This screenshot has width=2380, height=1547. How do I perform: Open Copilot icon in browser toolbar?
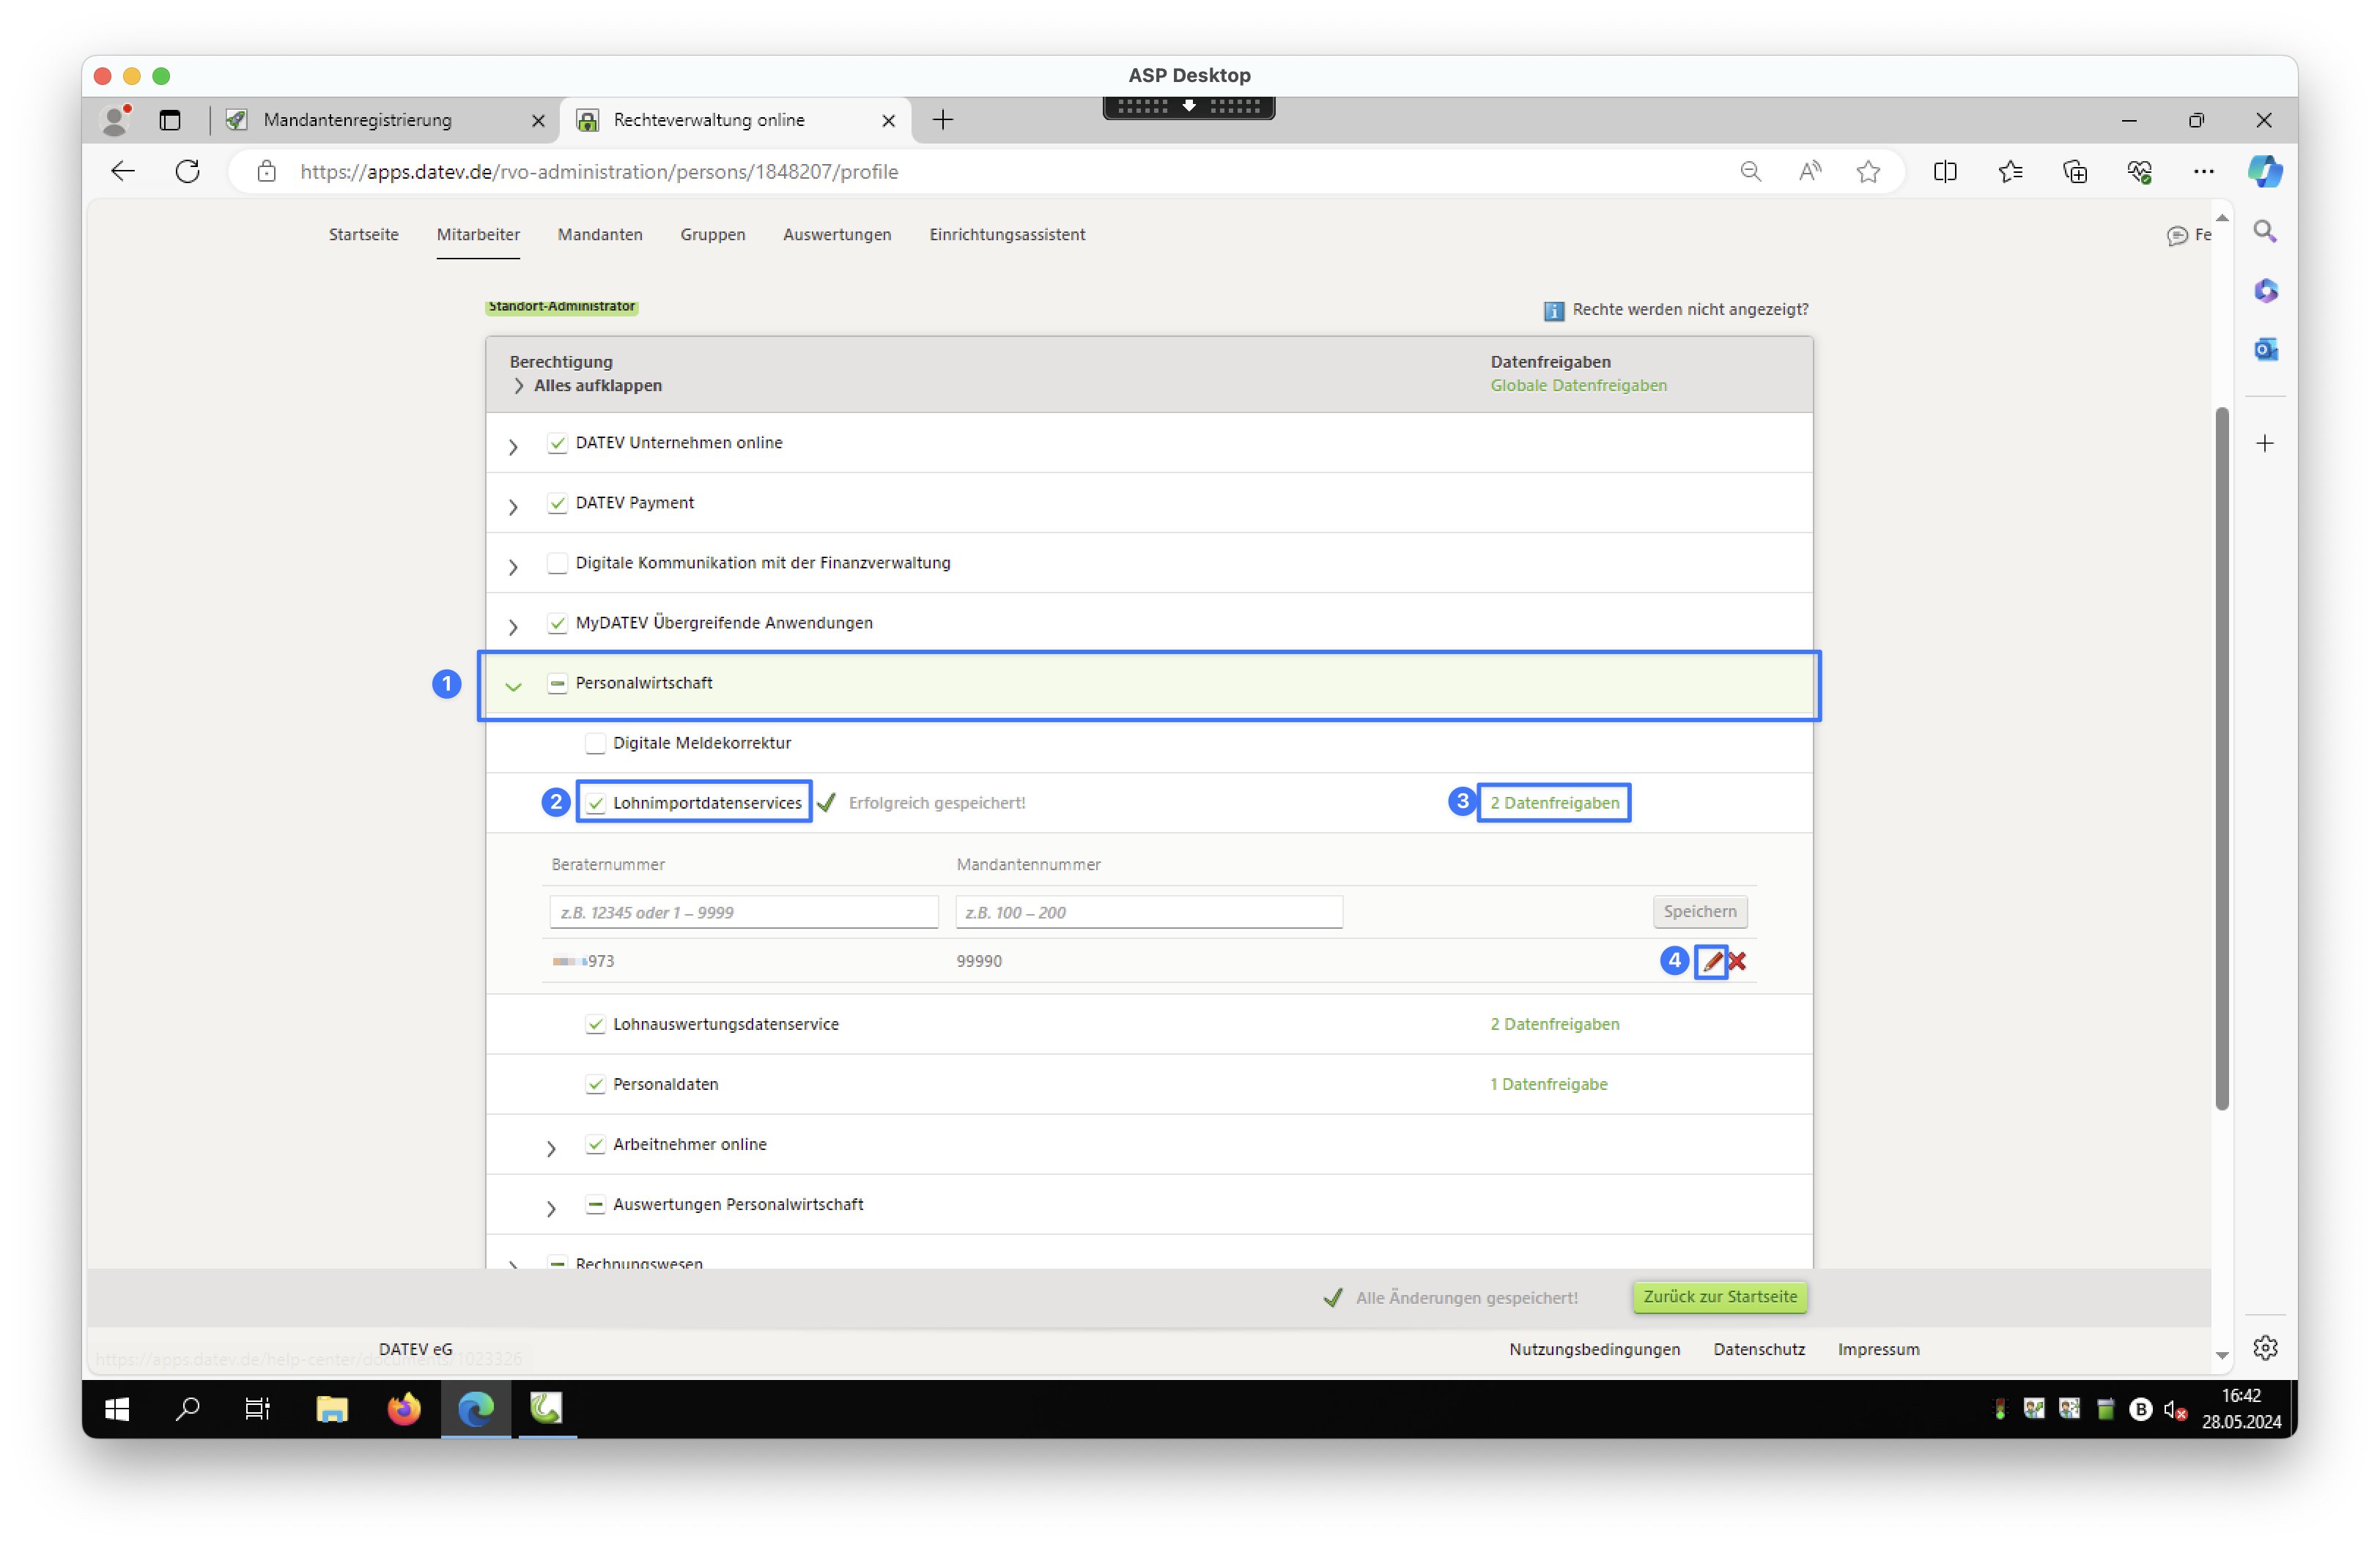(2264, 172)
